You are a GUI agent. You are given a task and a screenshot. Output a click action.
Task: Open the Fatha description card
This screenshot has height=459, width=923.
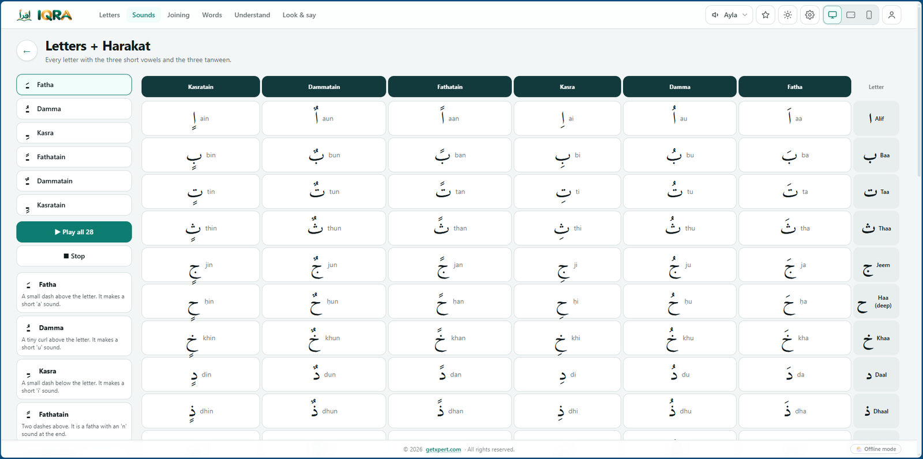(74, 293)
